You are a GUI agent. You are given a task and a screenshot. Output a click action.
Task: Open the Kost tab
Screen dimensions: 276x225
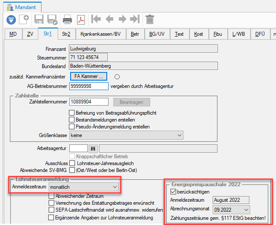tap(198, 34)
